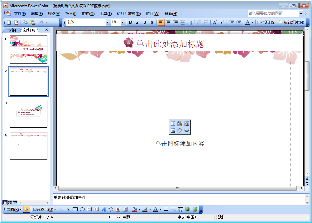Open the 绘图(R) drawing menu

tap(14, 210)
